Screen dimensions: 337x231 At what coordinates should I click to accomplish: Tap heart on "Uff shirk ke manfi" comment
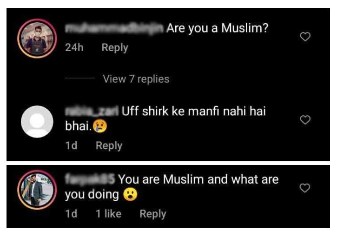(x=305, y=120)
